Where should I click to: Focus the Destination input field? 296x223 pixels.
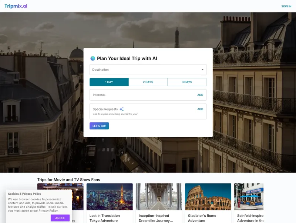[148, 70]
